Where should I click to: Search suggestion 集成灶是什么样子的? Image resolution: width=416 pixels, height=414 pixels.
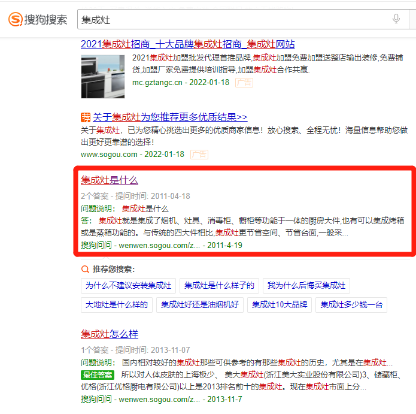[x=219, y=285]
